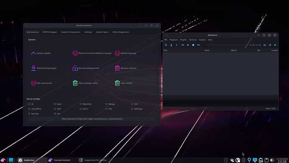Select Reinstall all packages
The width and height of the screenshot is (289, 163).
click(44, 68)
